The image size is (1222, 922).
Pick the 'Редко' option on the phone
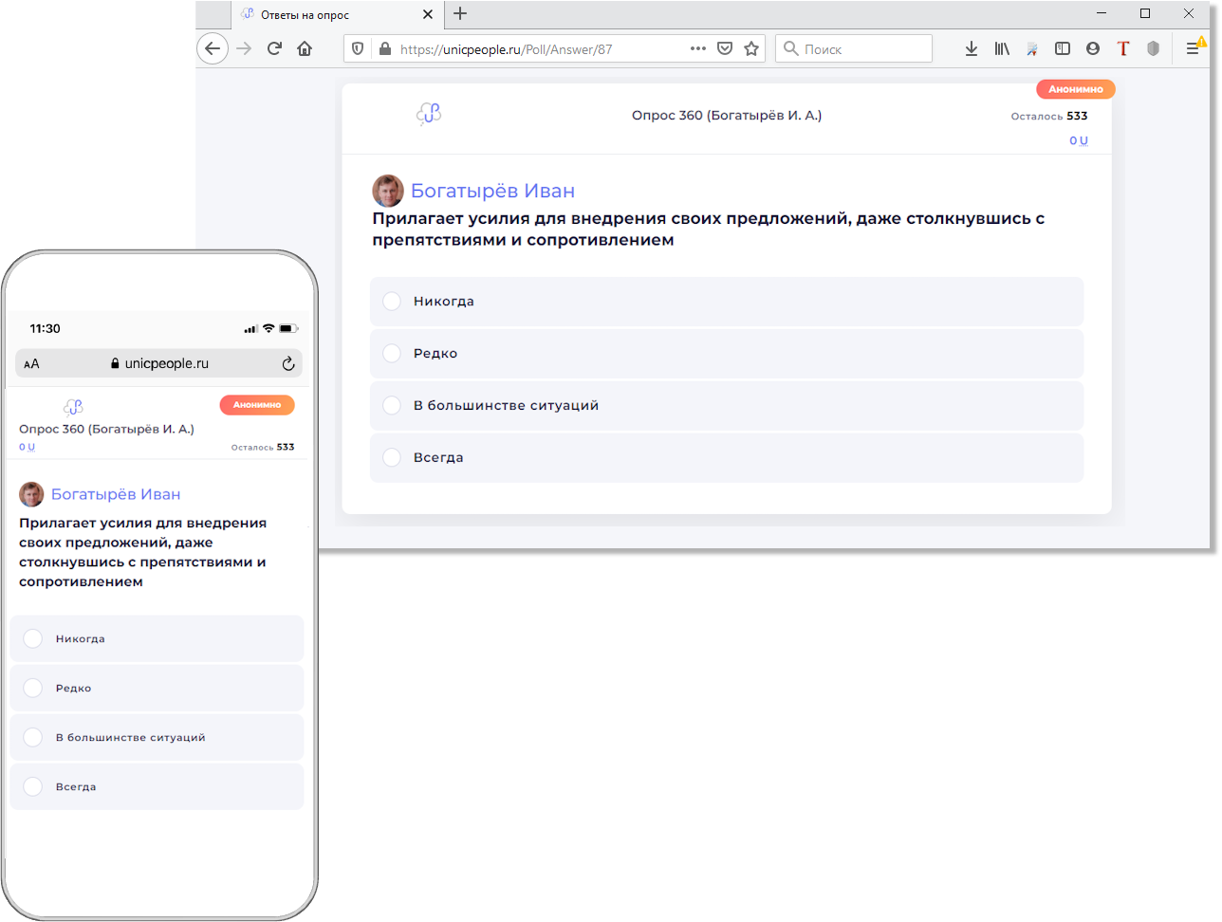[x=33, y=688]
